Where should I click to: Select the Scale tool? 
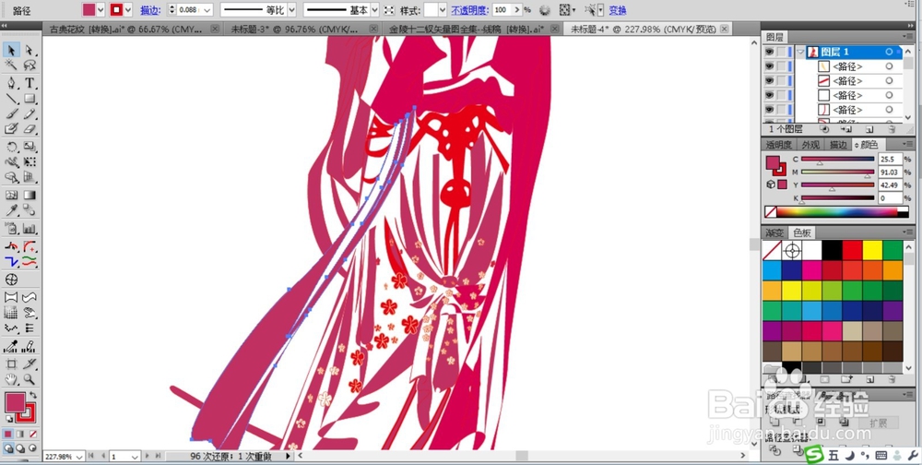coord(29,147)
